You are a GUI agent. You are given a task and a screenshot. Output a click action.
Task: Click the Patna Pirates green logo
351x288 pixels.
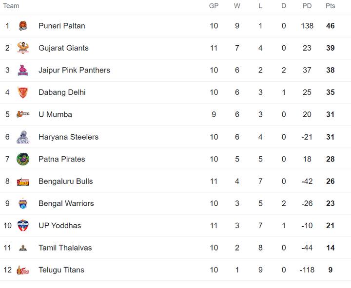coord(23,159)
